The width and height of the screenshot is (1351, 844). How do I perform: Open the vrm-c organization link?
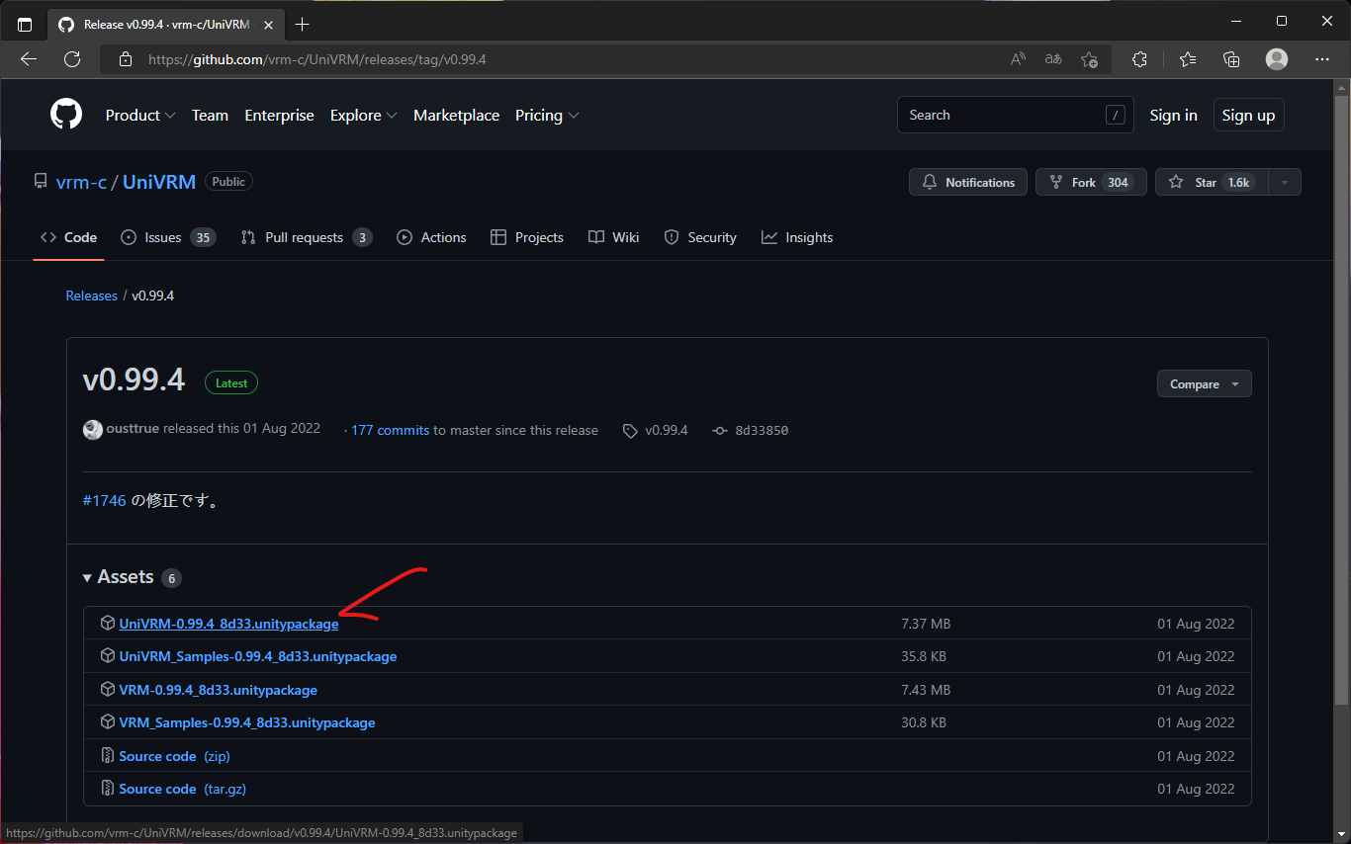click(81, 182)
